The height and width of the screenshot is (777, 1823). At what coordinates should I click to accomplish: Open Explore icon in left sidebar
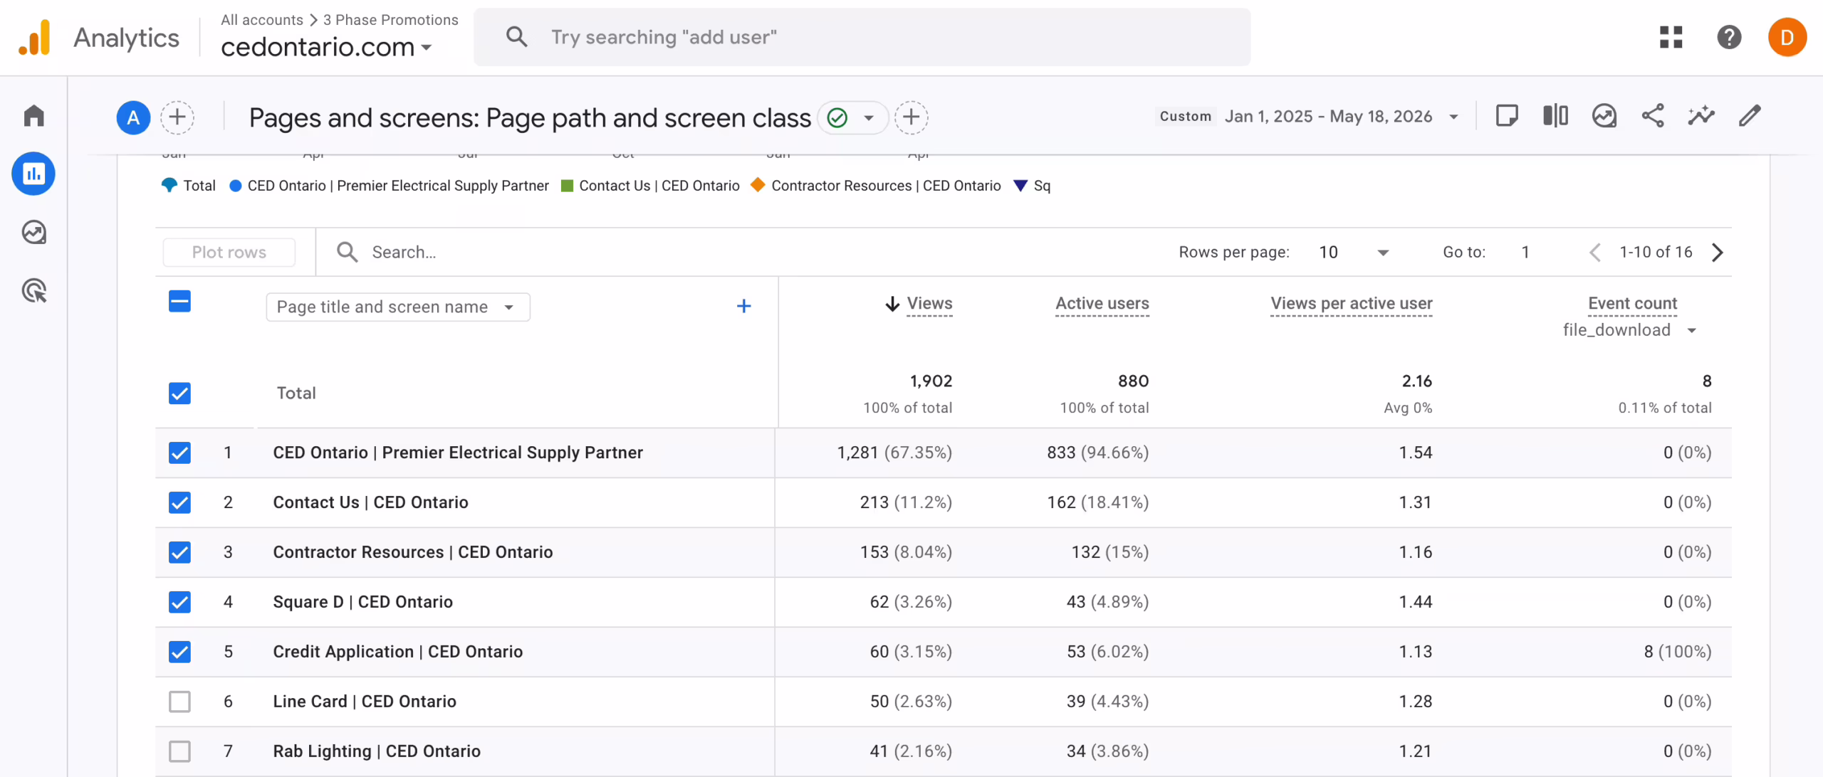tap(33, 232)
